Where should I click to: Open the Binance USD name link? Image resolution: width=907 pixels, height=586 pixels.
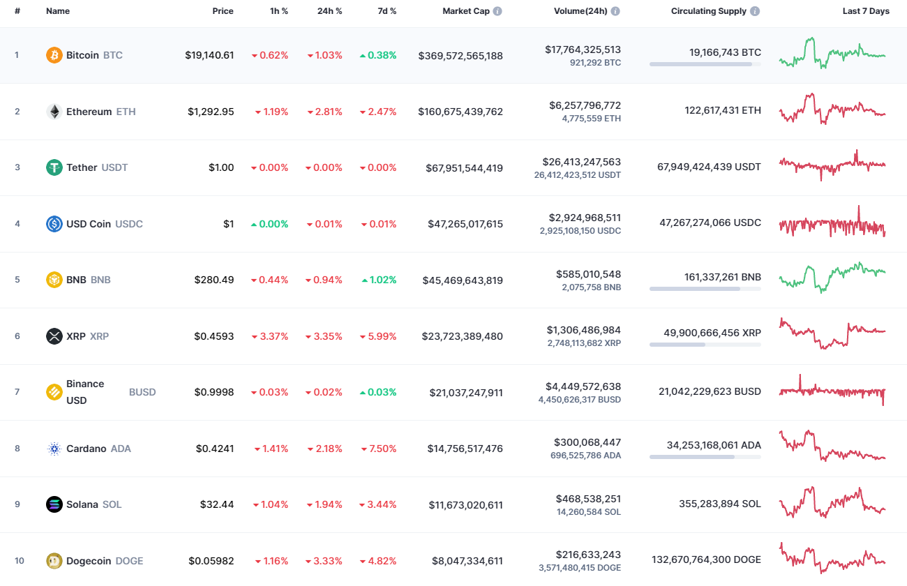(84, 391)
